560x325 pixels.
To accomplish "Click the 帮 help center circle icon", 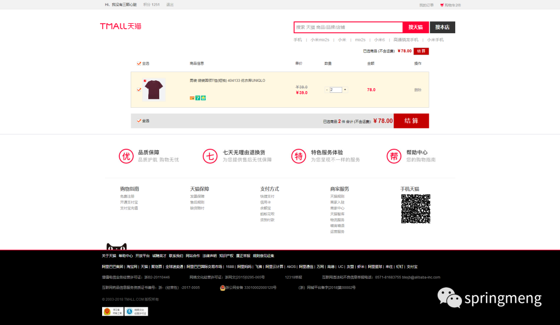I will click(394, 156).
